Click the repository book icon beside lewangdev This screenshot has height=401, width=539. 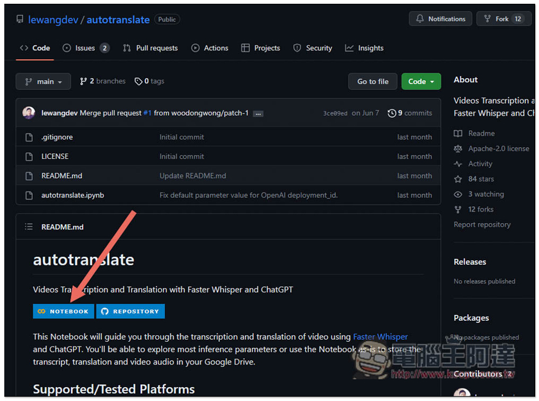[20, 19]
